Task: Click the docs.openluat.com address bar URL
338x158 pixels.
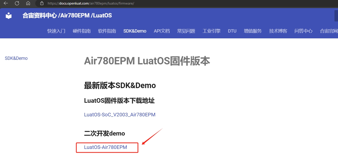Action: tap(91, 4)
